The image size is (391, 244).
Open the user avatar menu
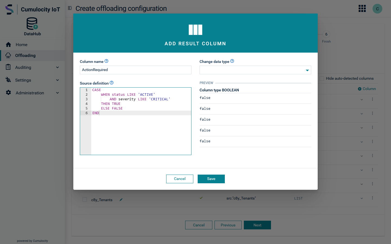click(x=377, y=9)
